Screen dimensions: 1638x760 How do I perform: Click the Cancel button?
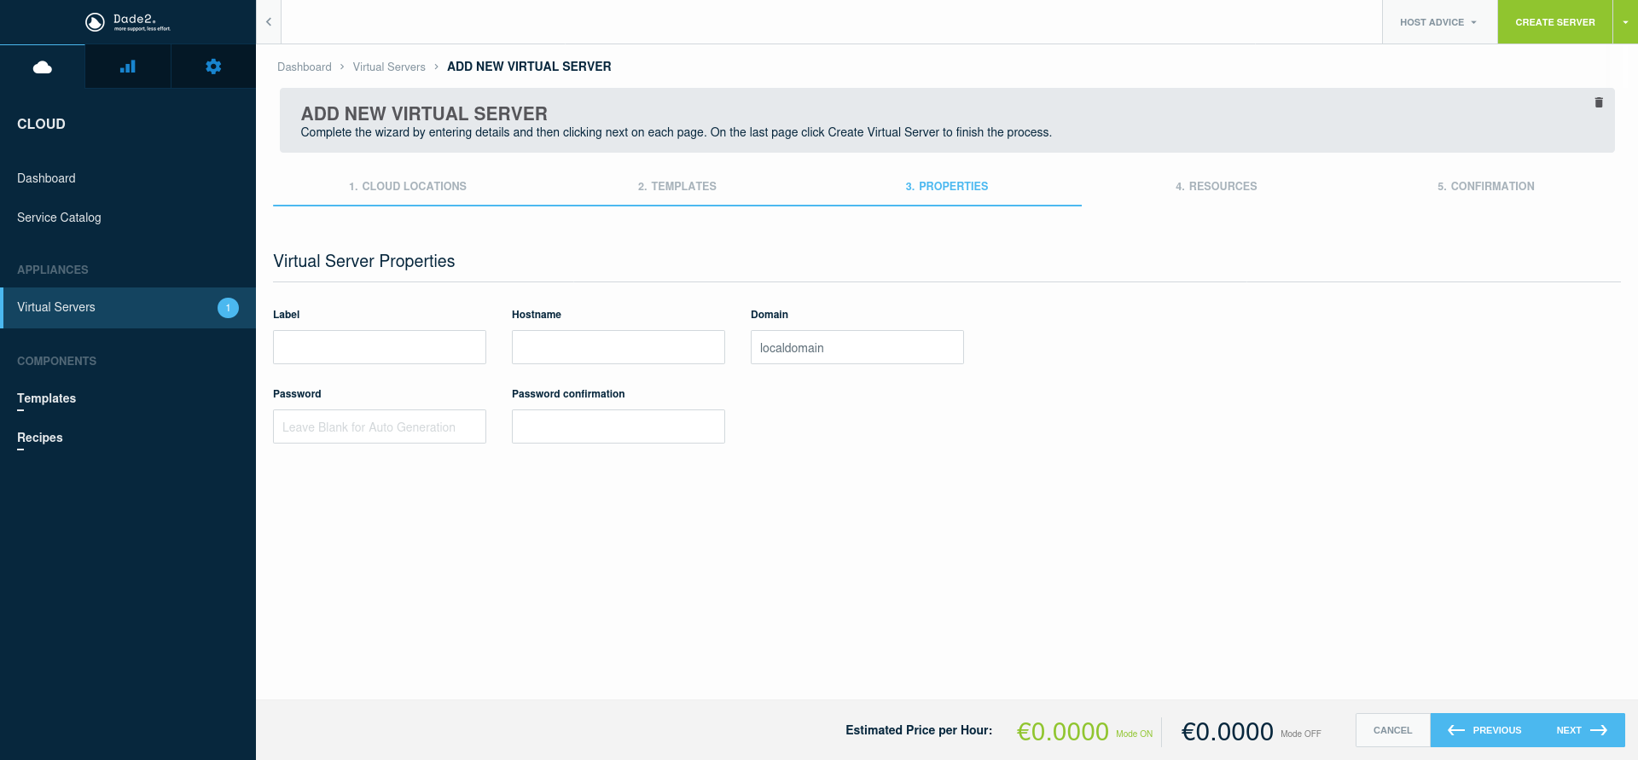click(1392, 730)
